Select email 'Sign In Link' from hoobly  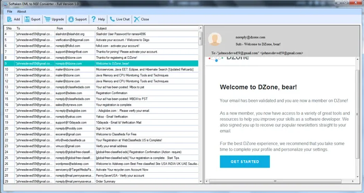pos(101,128)
